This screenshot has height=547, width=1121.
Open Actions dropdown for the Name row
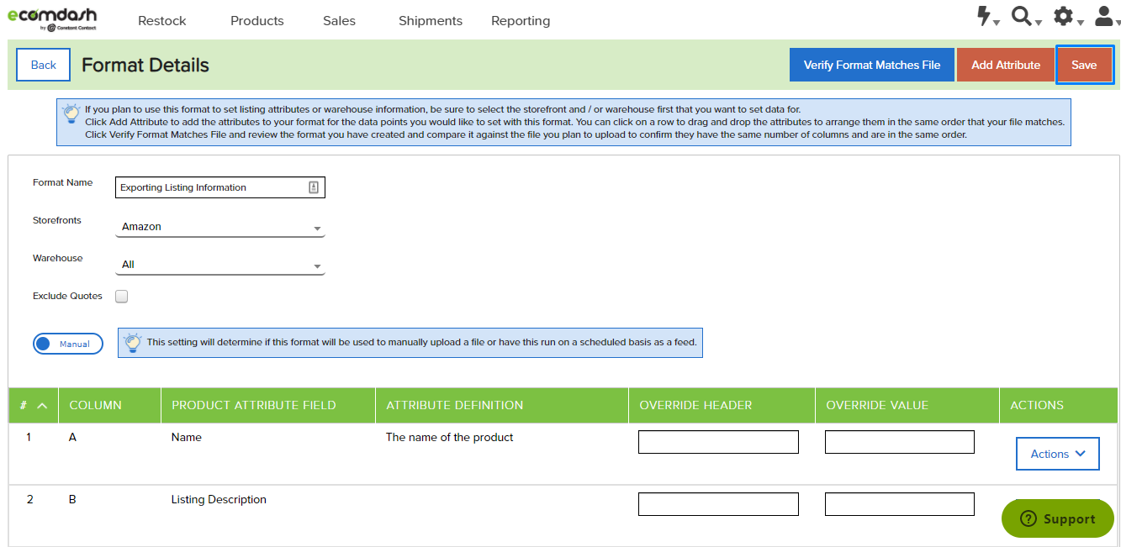1058,454
